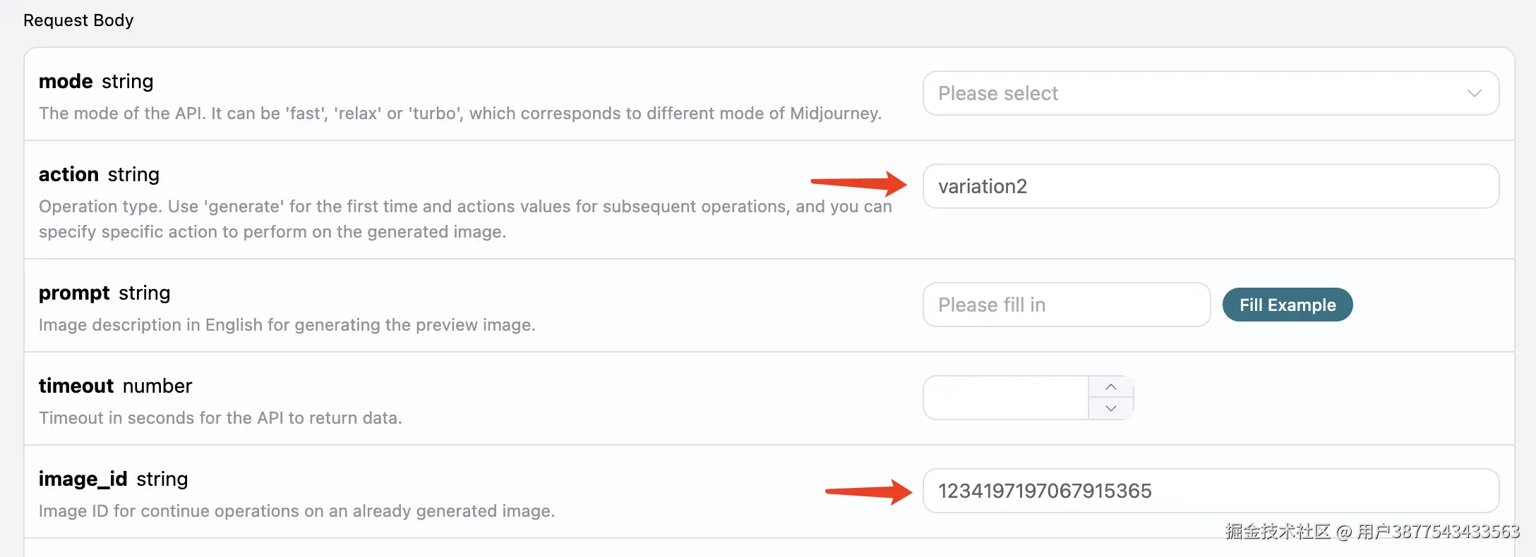Click the action field containing "variation2"
Viewport: 1536px width, 557px height.
click(1210, 186)
